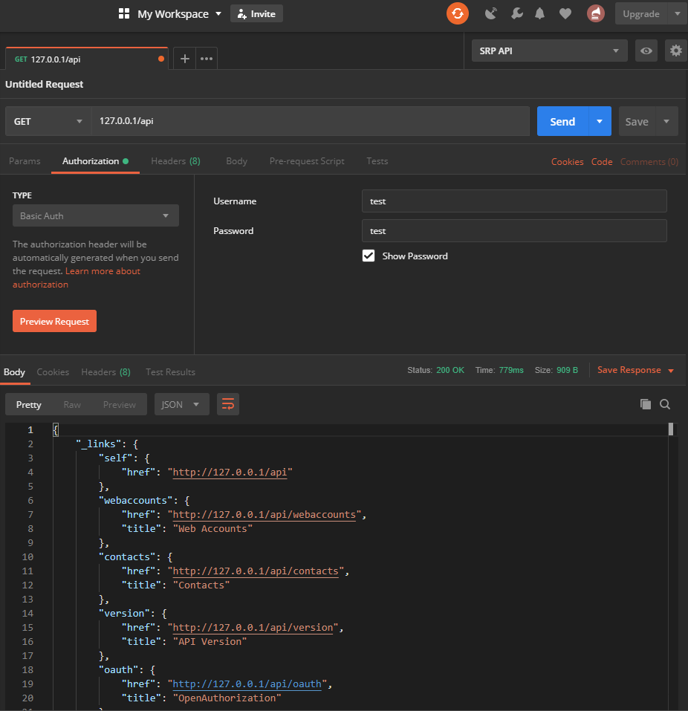Click the heart icon in header
688x711 pixels.
(565, 13)
